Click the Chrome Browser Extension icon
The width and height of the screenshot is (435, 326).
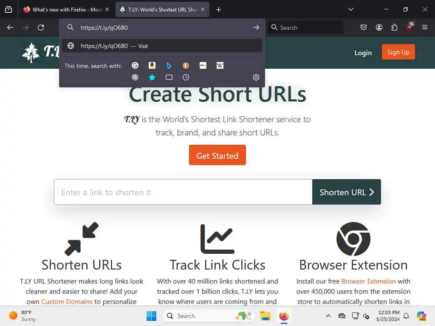pyautogui.click(x=353, y=239)
